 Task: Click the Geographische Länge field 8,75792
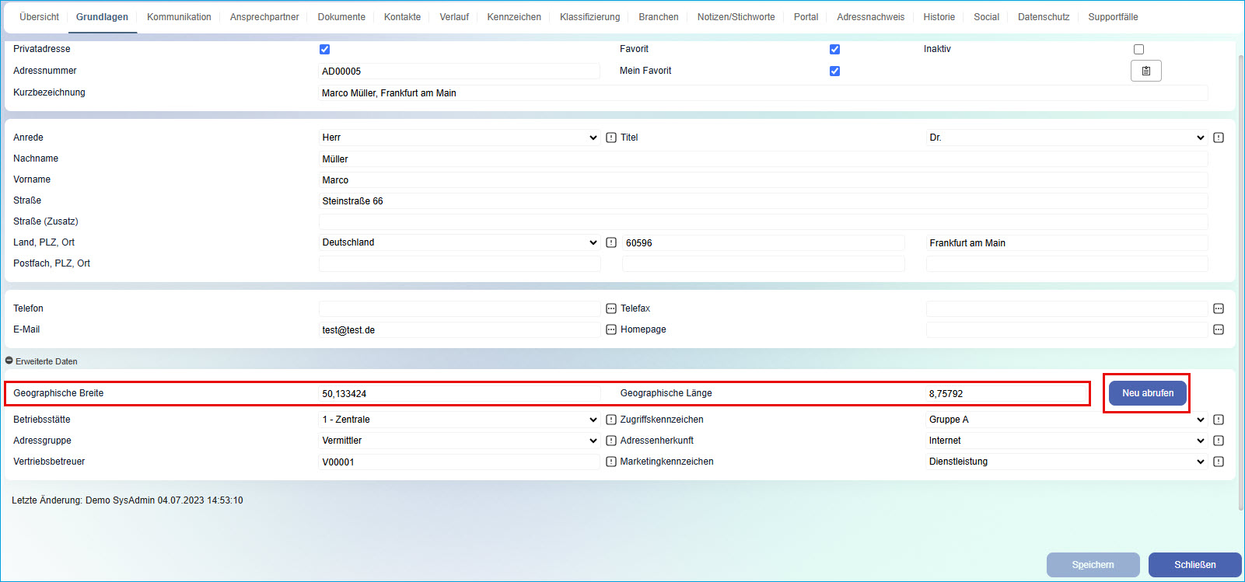coord(1007,394)
